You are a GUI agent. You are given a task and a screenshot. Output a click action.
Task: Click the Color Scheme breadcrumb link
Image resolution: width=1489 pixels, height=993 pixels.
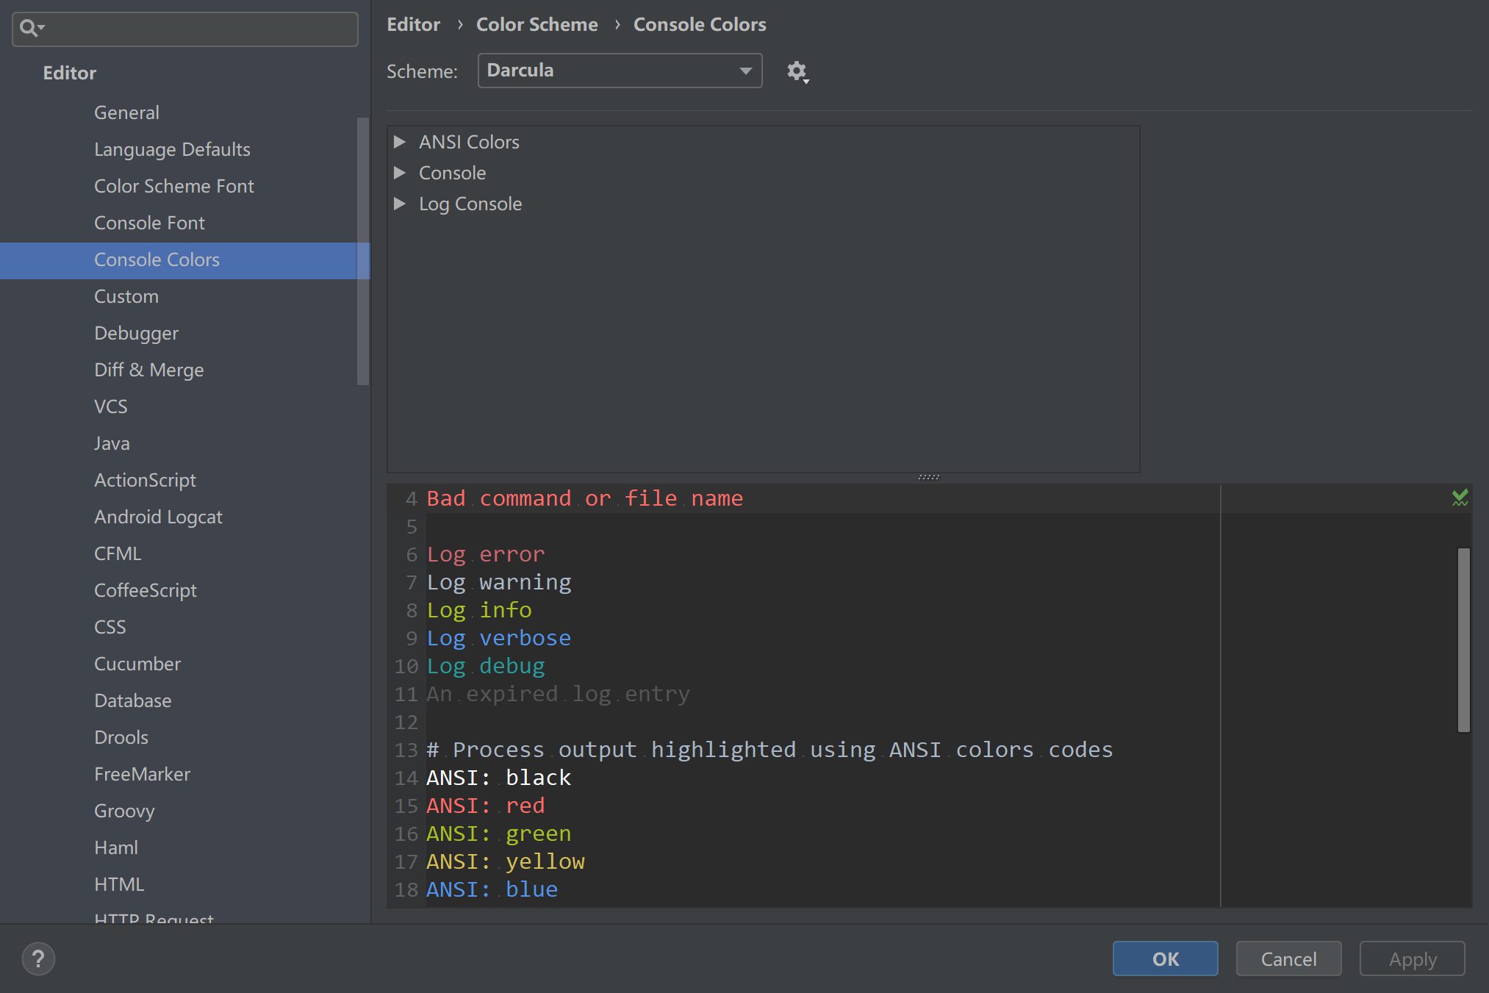tap(537, 24)
